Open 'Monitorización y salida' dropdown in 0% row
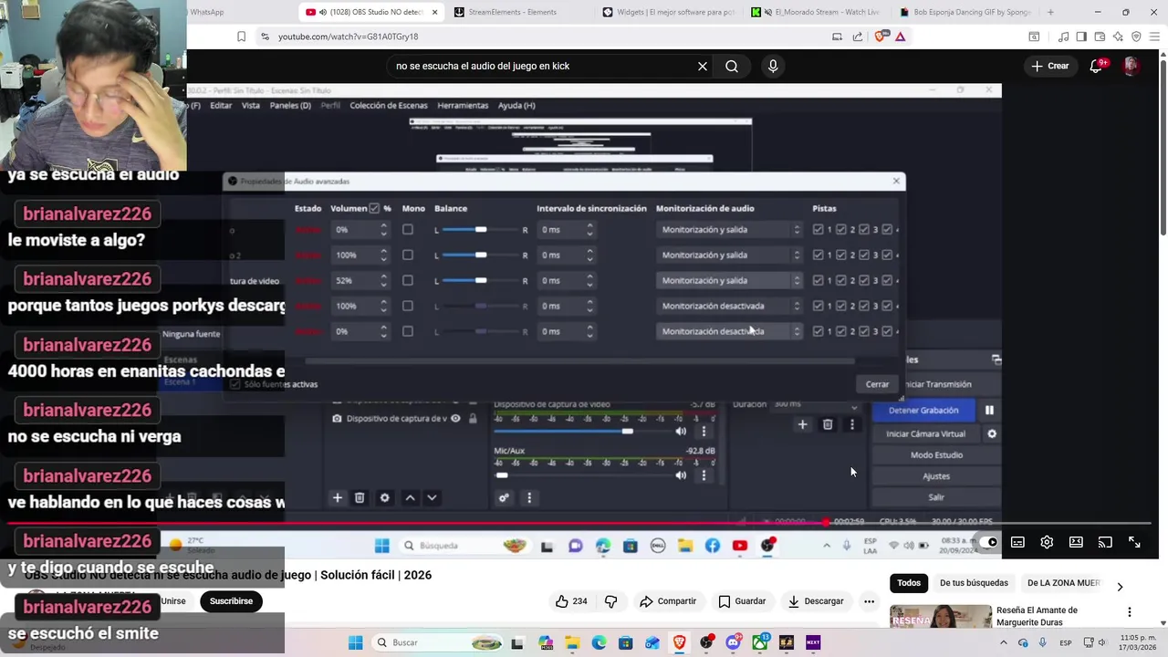The width and height of the screenshot is (1168, 657). 729,229
